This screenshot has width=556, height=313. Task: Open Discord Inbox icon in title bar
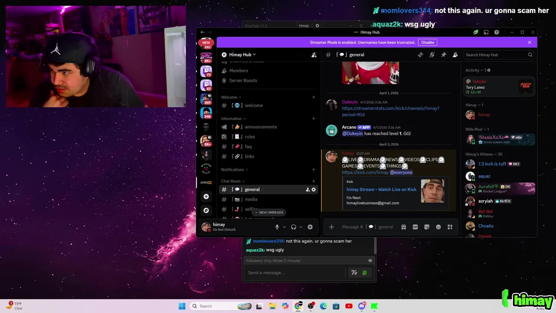click(x=486, y=32)
